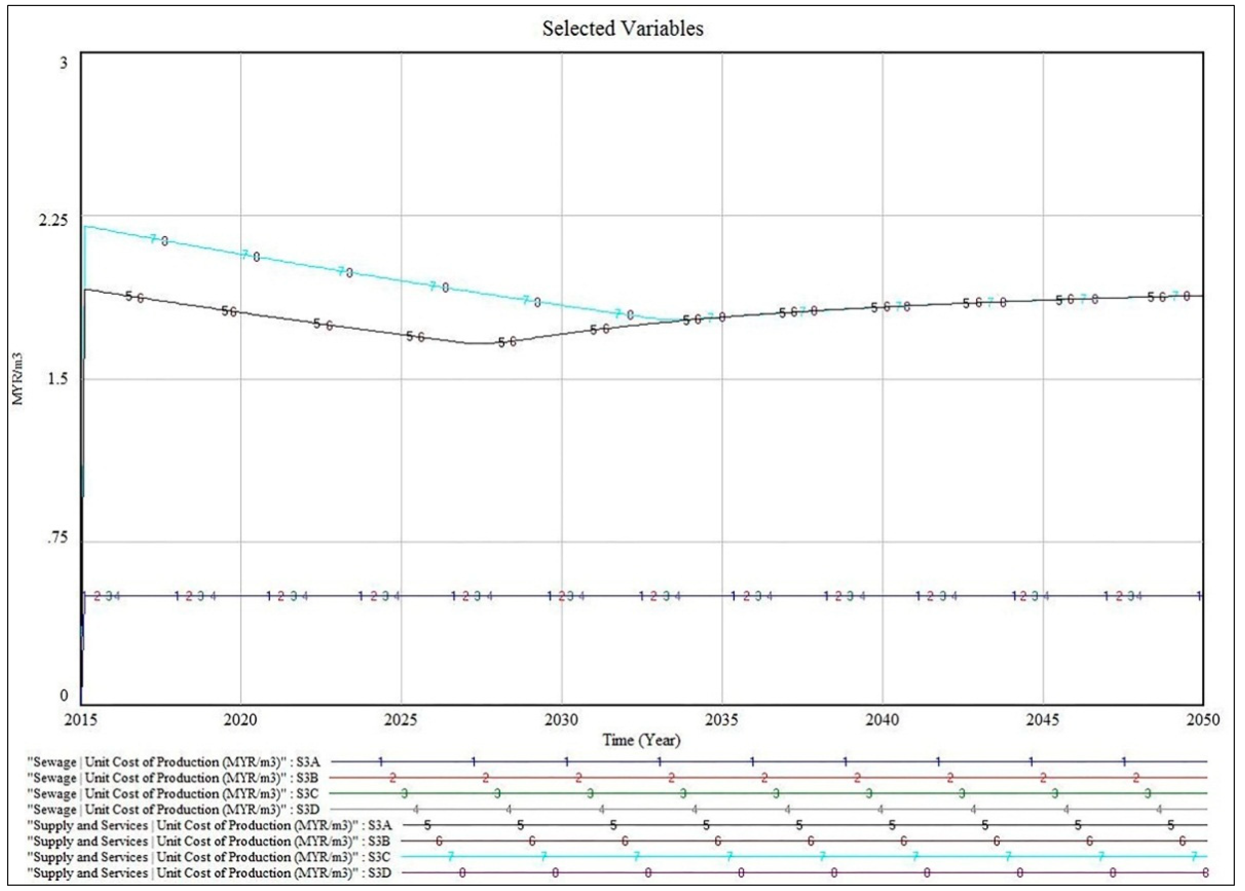Click the red legend line sample for Sewage S3B
Image resolution: width=1245 pixels, height=891 pixels.
click(768, 778)
